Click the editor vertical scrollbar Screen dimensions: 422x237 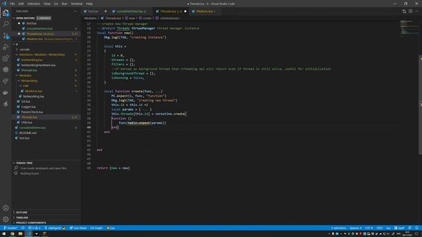pyautogui.click(x=420, y=105)
